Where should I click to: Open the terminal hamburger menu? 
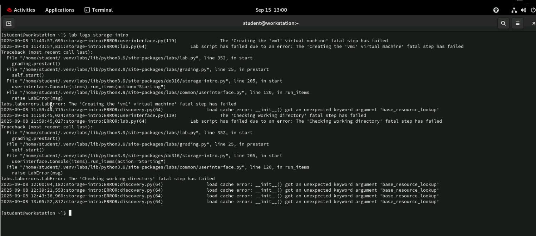pos(517,23)
